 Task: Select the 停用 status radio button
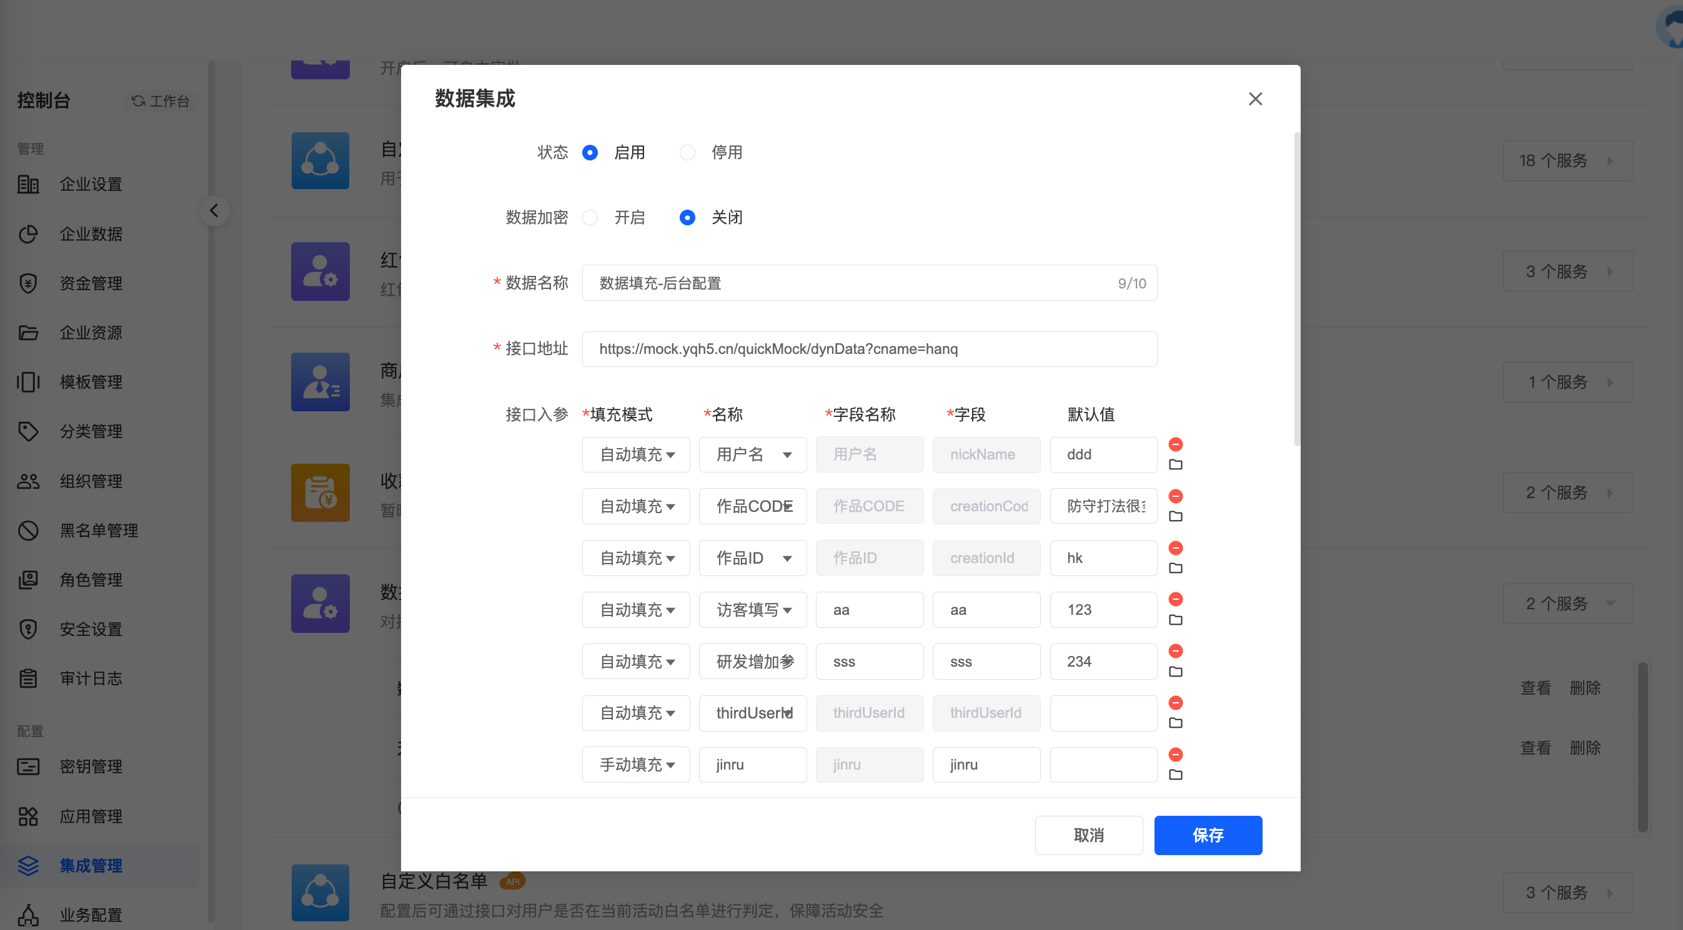click(687, 152)
